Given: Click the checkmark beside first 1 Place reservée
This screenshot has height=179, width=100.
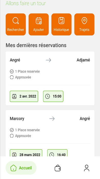Looking at the screenshot, I should tap(12, 71).
